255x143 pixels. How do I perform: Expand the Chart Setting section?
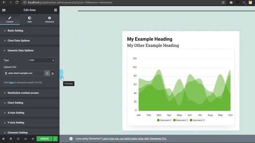[29, 103]
